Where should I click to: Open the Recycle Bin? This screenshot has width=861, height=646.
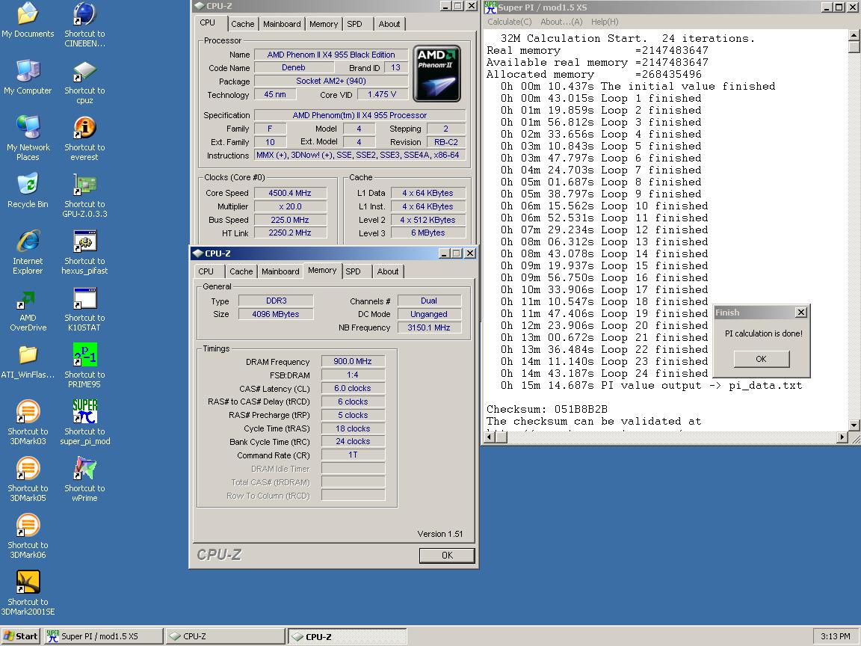click(28, 186)
